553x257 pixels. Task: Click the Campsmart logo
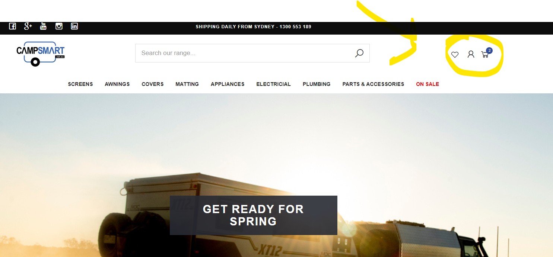[x=40, y=54]
